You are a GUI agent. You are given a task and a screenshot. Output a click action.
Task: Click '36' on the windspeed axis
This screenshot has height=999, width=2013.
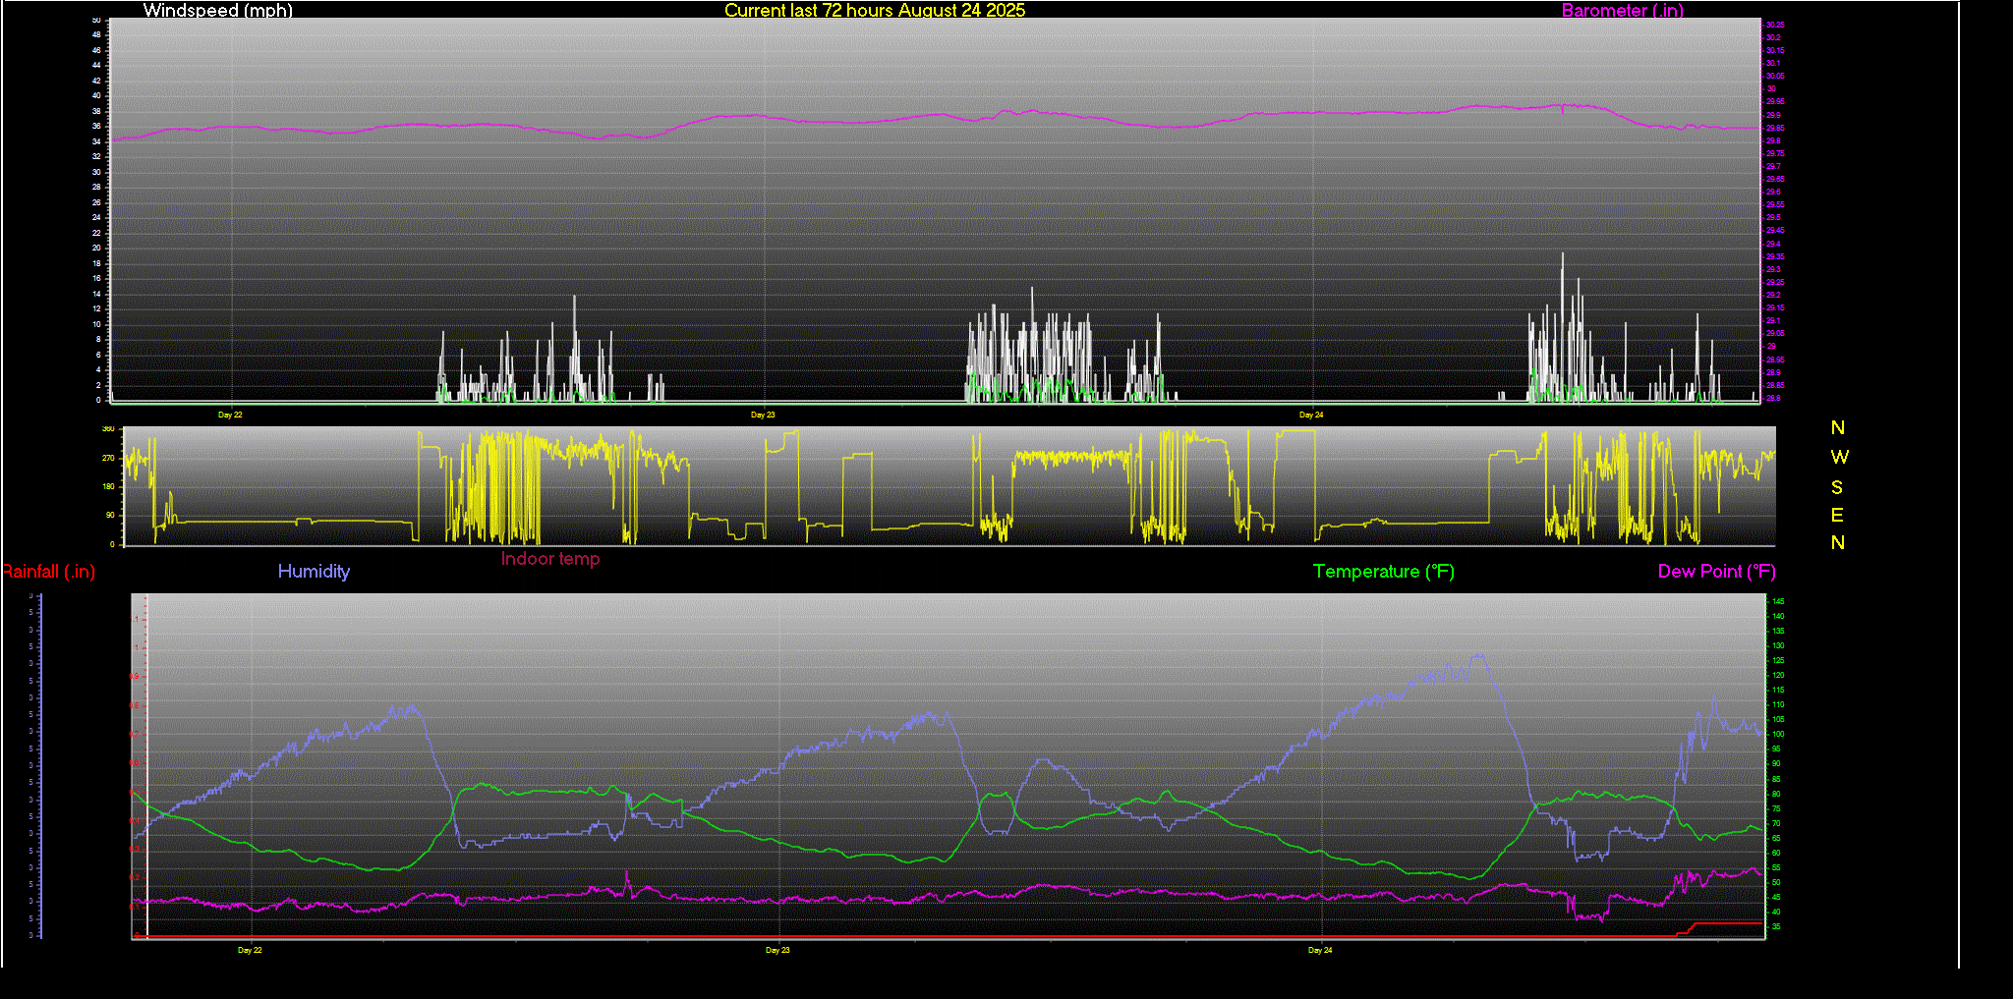[x=96, y=126]
